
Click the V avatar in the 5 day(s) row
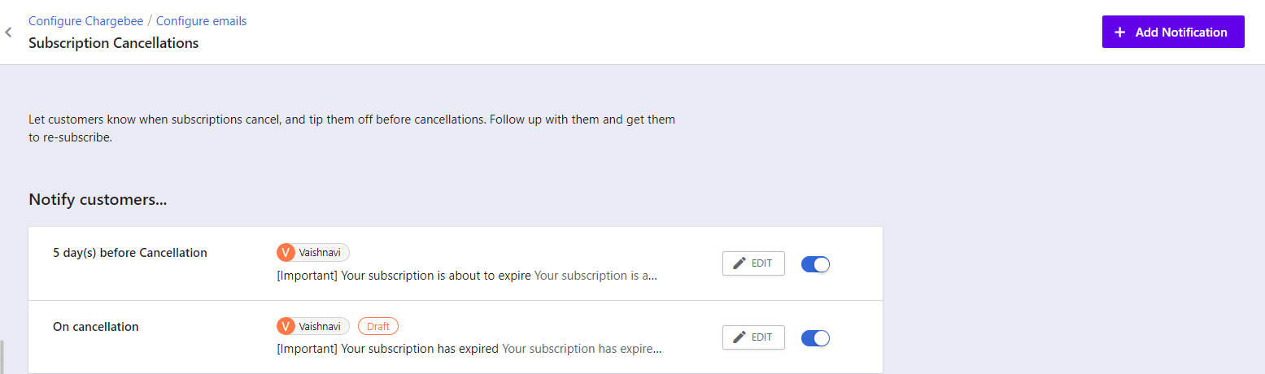(x=286, y=253)
